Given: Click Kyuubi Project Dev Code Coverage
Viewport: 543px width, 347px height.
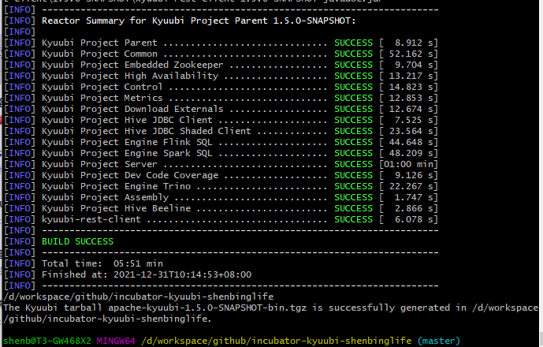Looking at the screenshot, I should pos(130,175).
